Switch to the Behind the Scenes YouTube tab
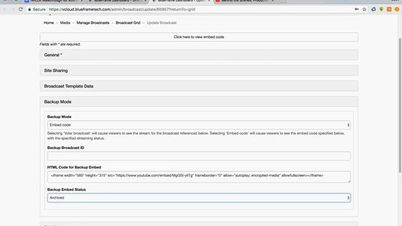402x226 pixels. click(245, 1)
